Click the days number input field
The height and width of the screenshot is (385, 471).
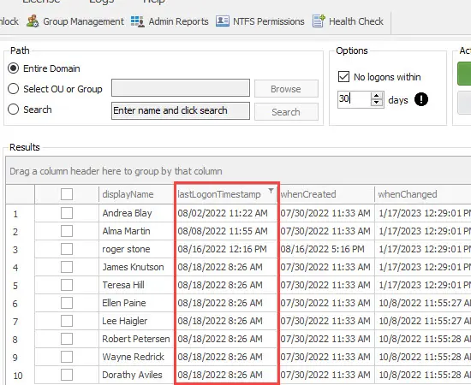pyautogui.click(x=355, y=99)
